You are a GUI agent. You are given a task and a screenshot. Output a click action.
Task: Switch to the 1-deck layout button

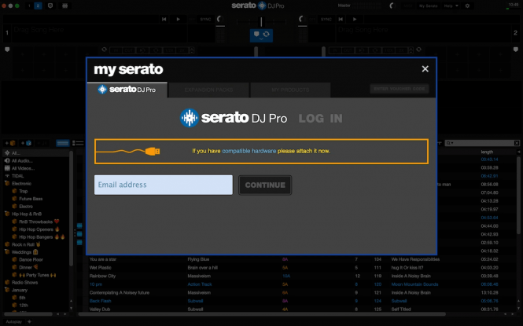pos(29,5)
